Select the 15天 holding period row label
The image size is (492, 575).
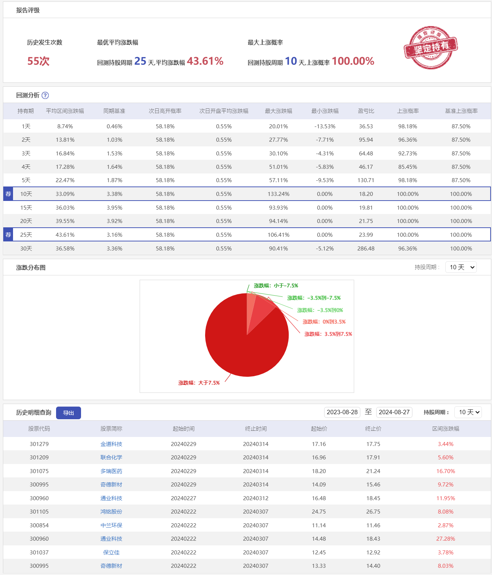26,208
